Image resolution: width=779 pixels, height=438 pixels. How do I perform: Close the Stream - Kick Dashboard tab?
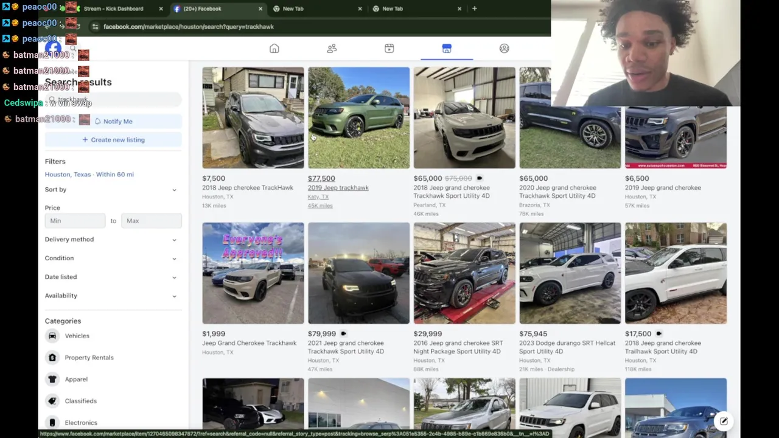[161, 9]
